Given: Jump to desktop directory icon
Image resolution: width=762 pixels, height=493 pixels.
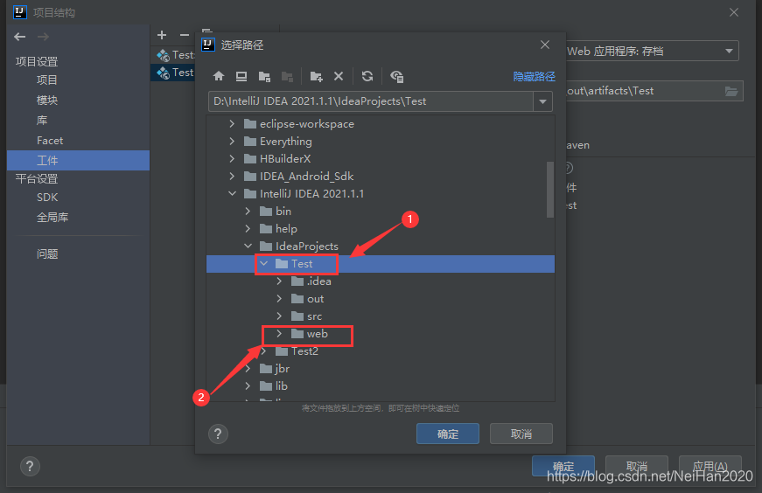Looking at the screenshot, I should tap(241, 76).
